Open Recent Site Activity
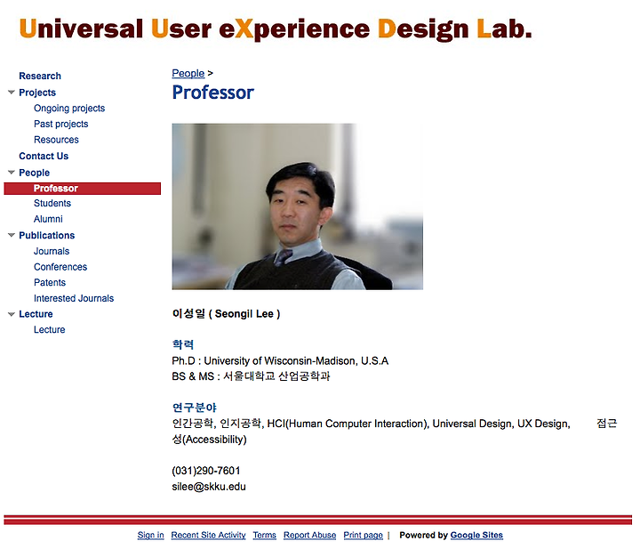 click(x=209, y=536)
